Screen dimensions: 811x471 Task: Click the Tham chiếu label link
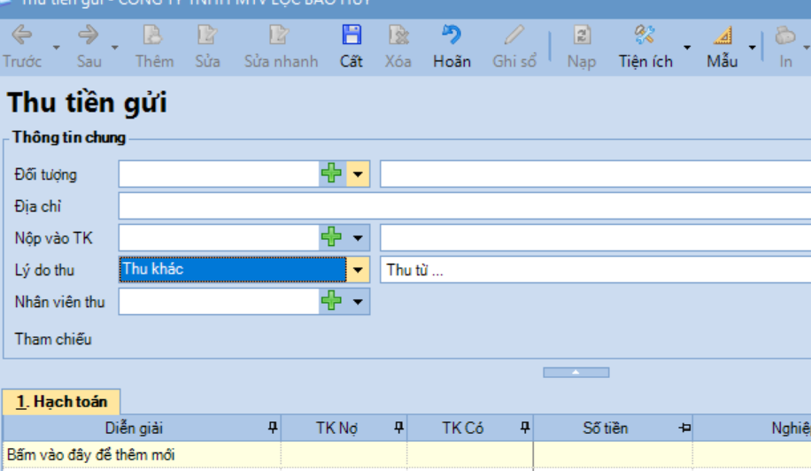click(x=53, y=339)
